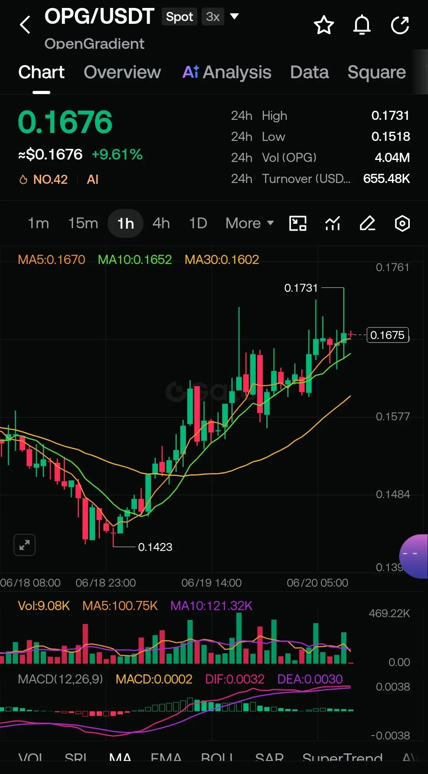Tap the 24h Low value 0.1518
The image size is (428, 774).
(390, 137)
